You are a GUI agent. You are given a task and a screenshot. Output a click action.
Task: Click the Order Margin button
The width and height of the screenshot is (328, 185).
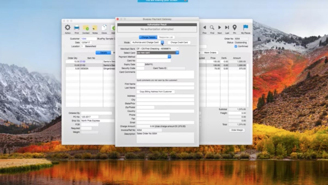[237, 130]
